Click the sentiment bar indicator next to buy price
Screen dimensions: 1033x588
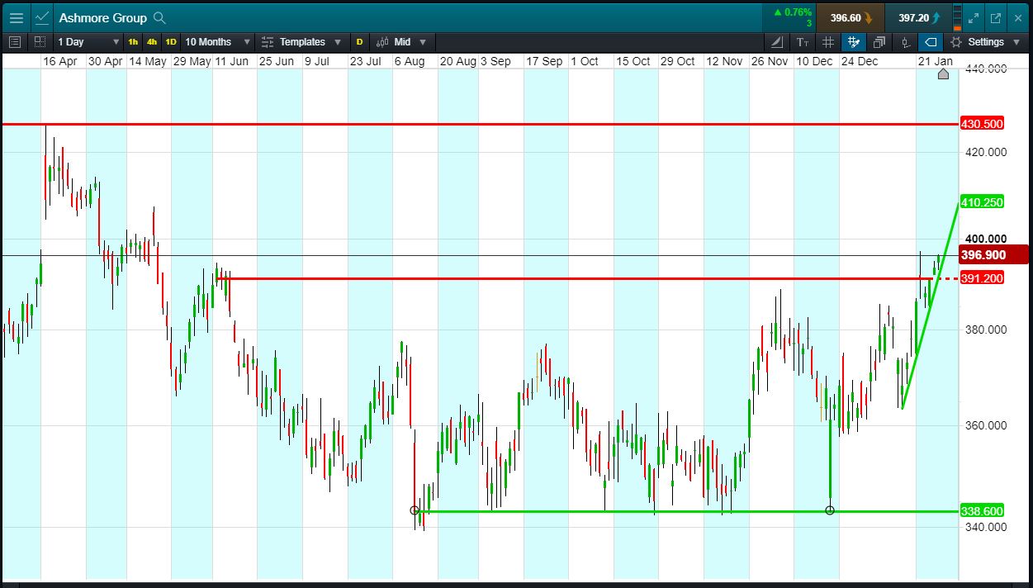[x=957, y=17]
